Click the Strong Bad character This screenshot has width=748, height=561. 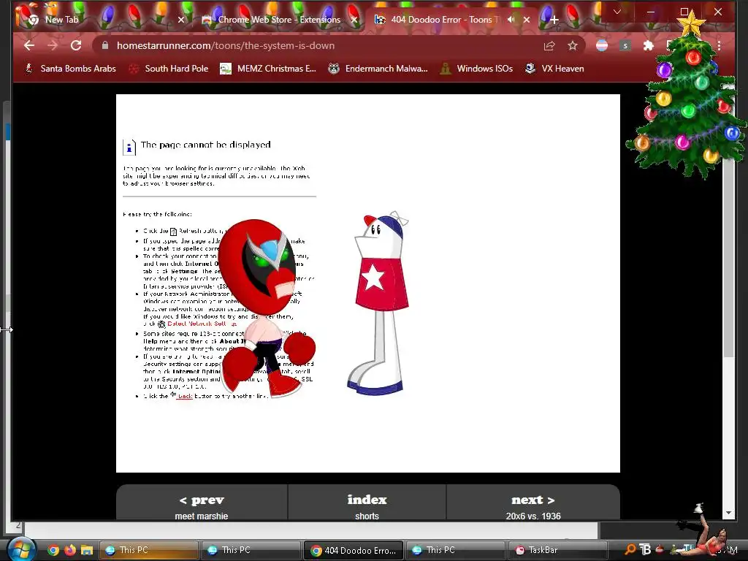click(x=267, y=308)
